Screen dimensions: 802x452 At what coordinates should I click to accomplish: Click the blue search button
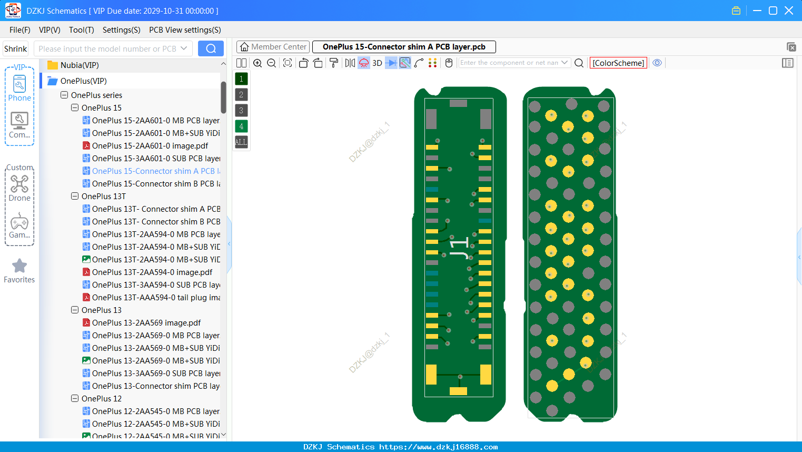211,48
